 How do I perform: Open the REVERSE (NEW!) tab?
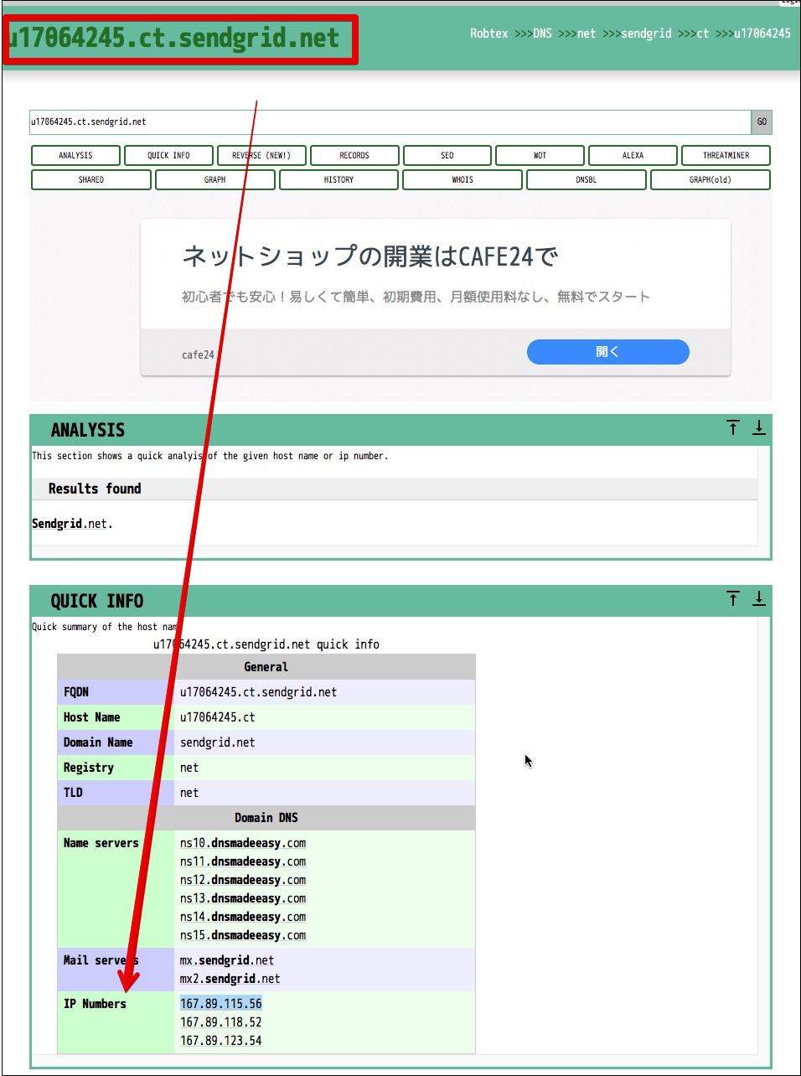pyautogui.click(x=261, y=156)
